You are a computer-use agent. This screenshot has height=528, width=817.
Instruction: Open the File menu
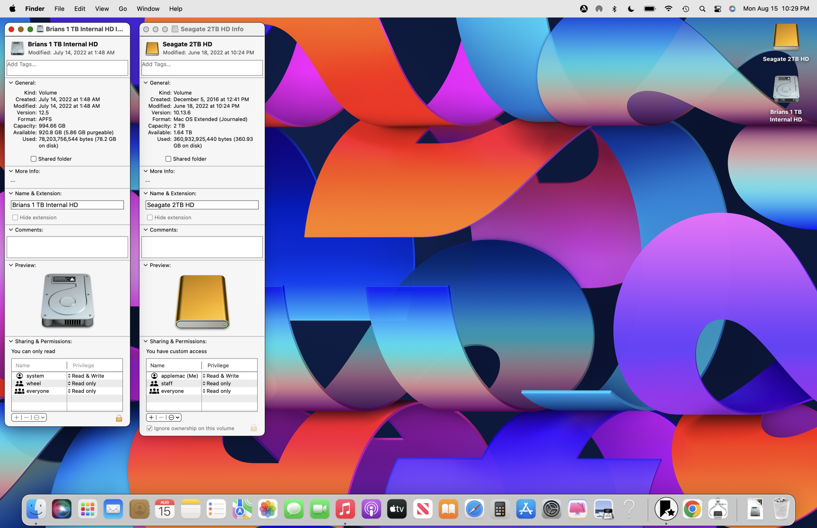[x=59, y=9]
